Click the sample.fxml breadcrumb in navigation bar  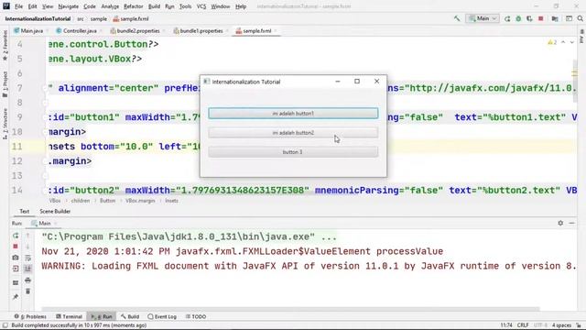[131, 18]
